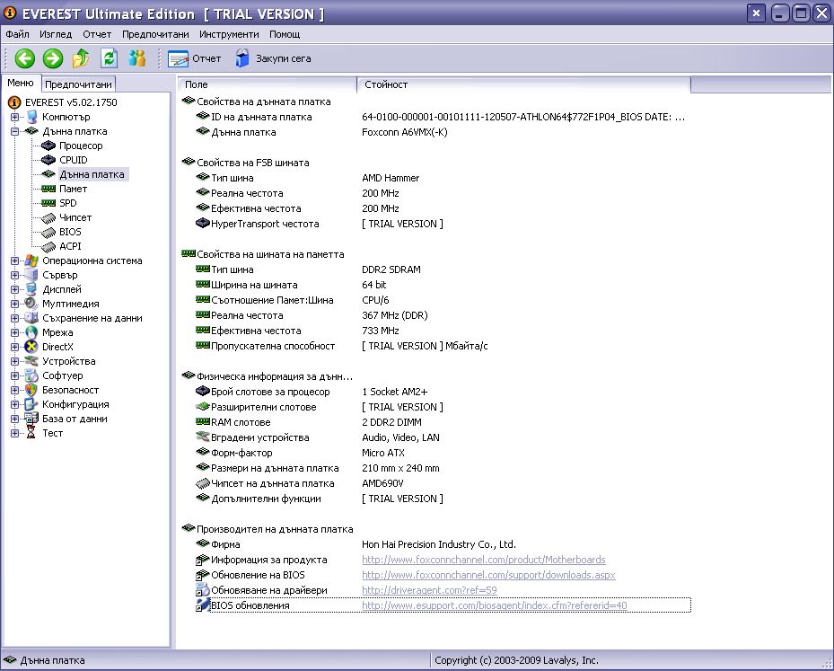Click the DirectX icon in the tree

pos(32,347)
